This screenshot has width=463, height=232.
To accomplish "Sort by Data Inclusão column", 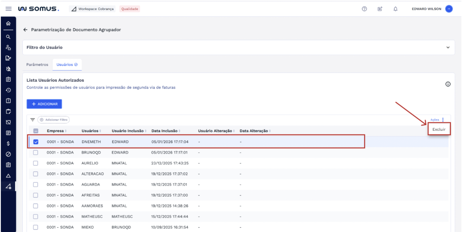I will pyautogui.click(x=165, y=131).
